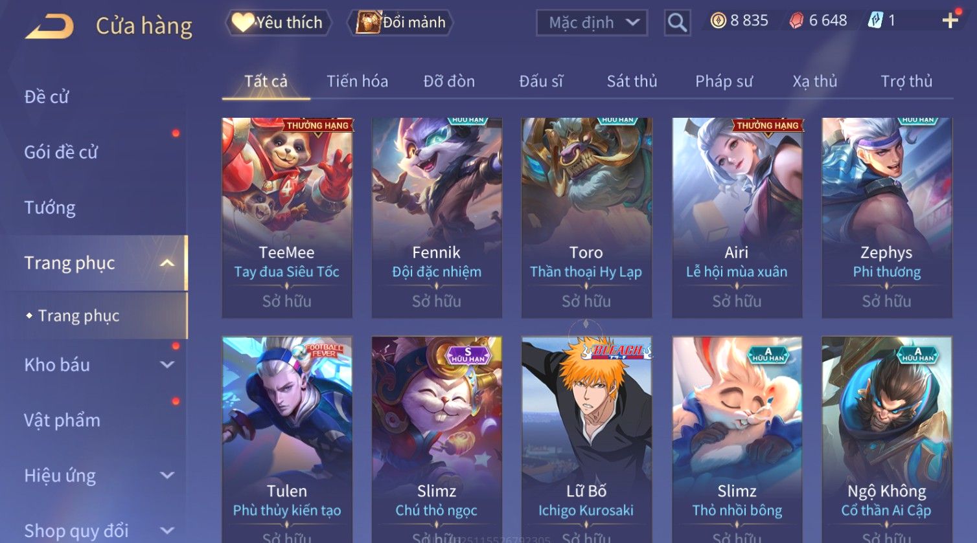Switch to the Sát thủ tab

[x=632, y=82]
